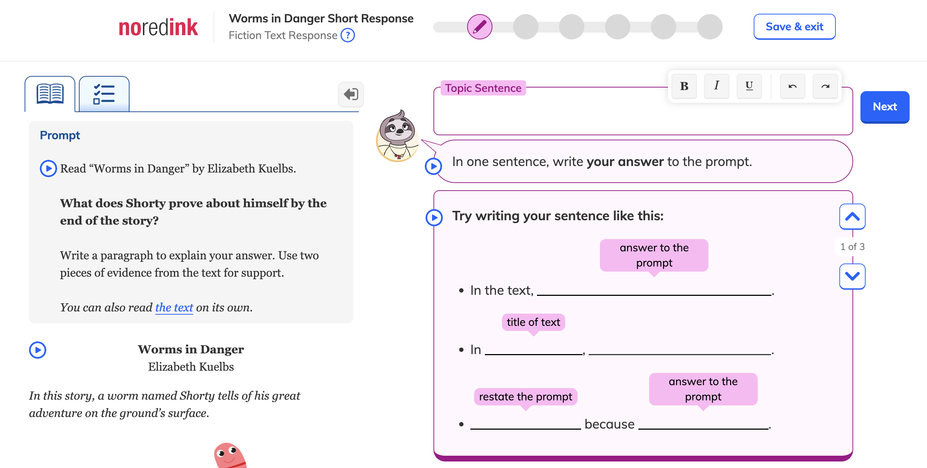Open 'the text' link
The height and width of the screenshot is (468, 927).
174,307
